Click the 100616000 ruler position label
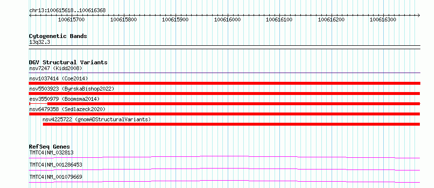The width and height of the screenshot is (434, 188). click(x=228, y=19)
